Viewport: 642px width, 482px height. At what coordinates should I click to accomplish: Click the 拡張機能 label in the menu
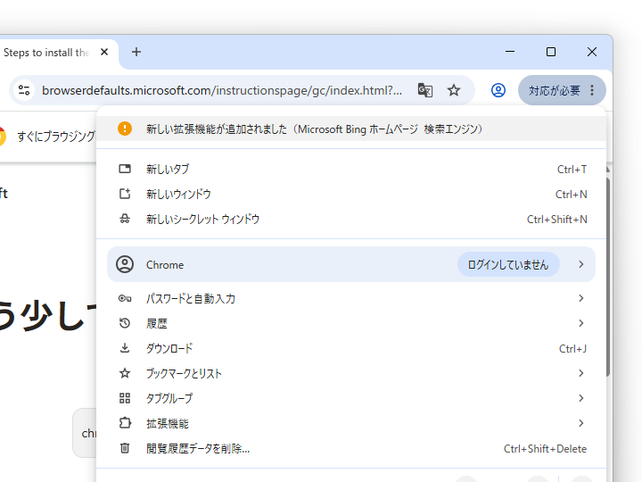click(168, 424)
